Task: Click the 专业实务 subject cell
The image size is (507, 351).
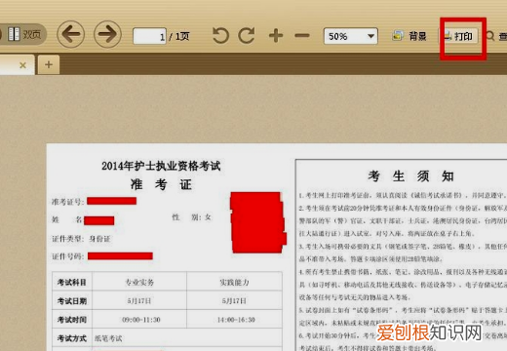Action: (139, 282)
